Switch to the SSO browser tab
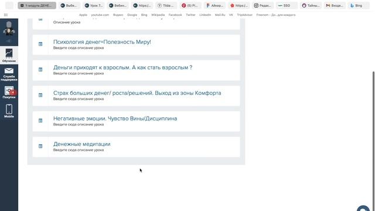 (x=287, y=5)
